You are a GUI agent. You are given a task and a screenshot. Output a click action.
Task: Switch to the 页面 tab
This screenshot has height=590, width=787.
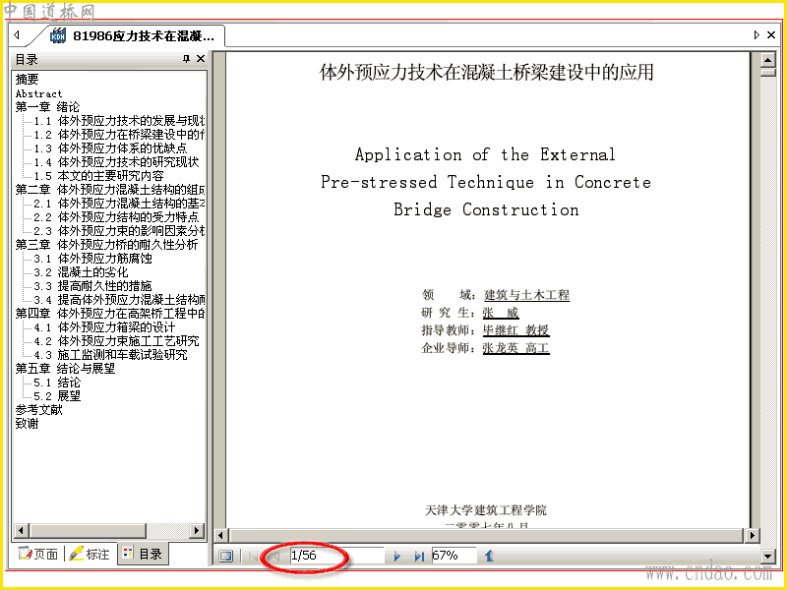38,554
